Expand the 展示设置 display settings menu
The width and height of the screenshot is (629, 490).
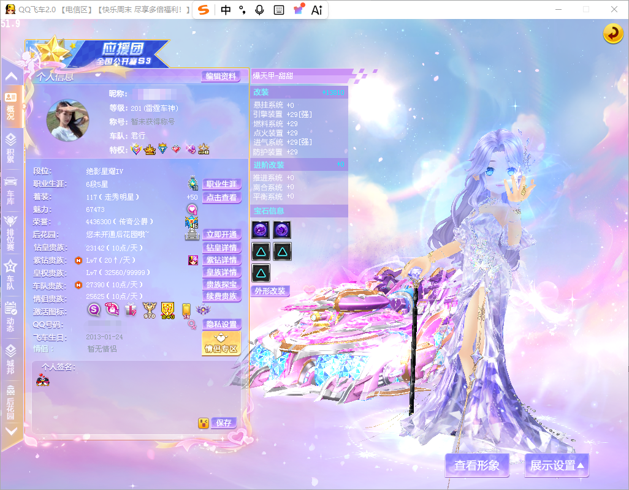pos(557,465)
